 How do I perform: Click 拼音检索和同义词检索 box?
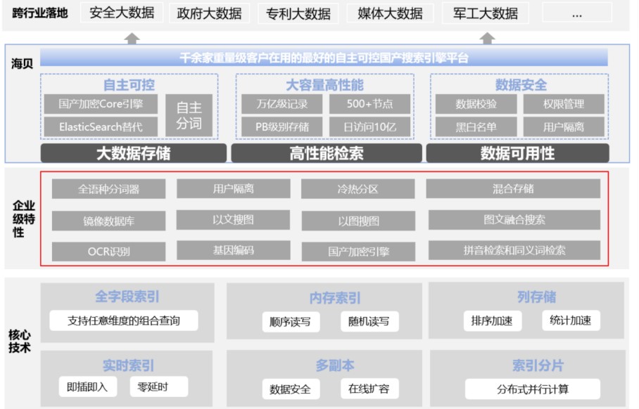tap(514, 250)
